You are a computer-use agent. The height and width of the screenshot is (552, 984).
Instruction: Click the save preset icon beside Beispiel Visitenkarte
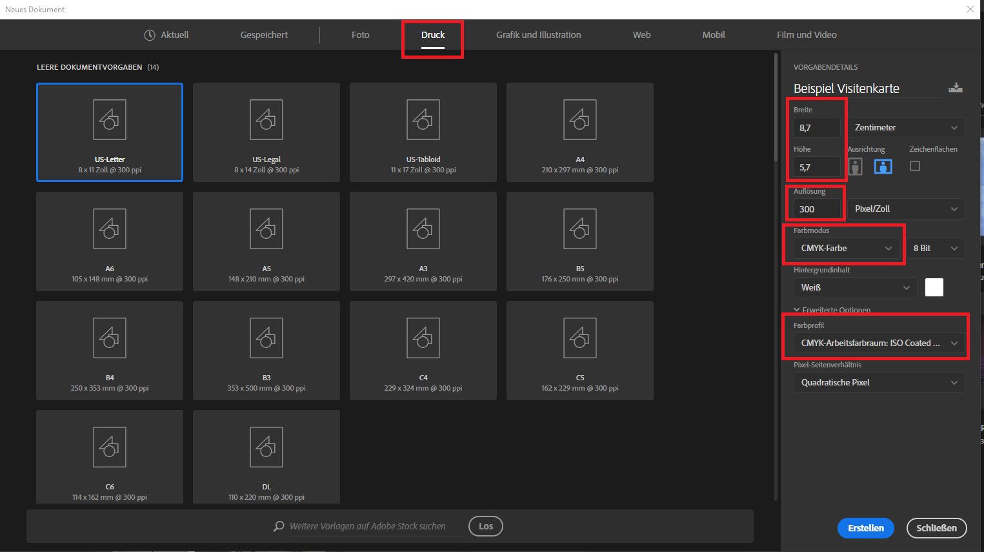955,88
